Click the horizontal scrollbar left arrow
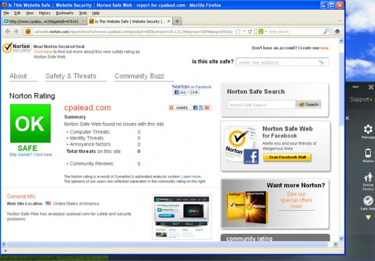The image size is (375, 261). pyautogui.click(x=4, y=244)
